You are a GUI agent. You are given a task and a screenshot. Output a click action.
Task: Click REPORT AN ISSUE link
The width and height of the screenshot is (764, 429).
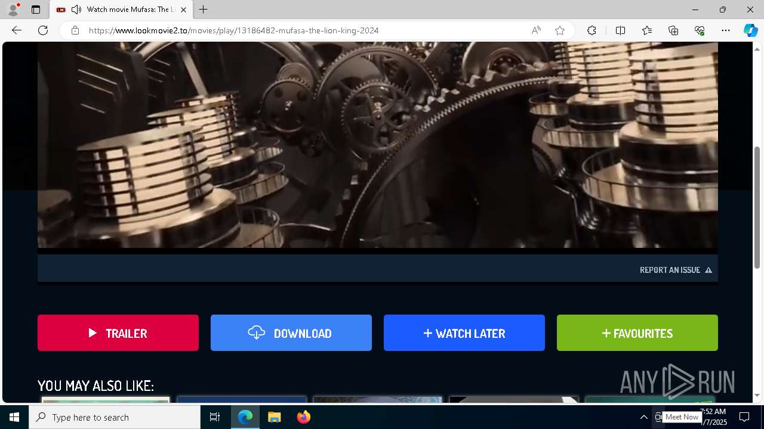[x=670, y=270]
